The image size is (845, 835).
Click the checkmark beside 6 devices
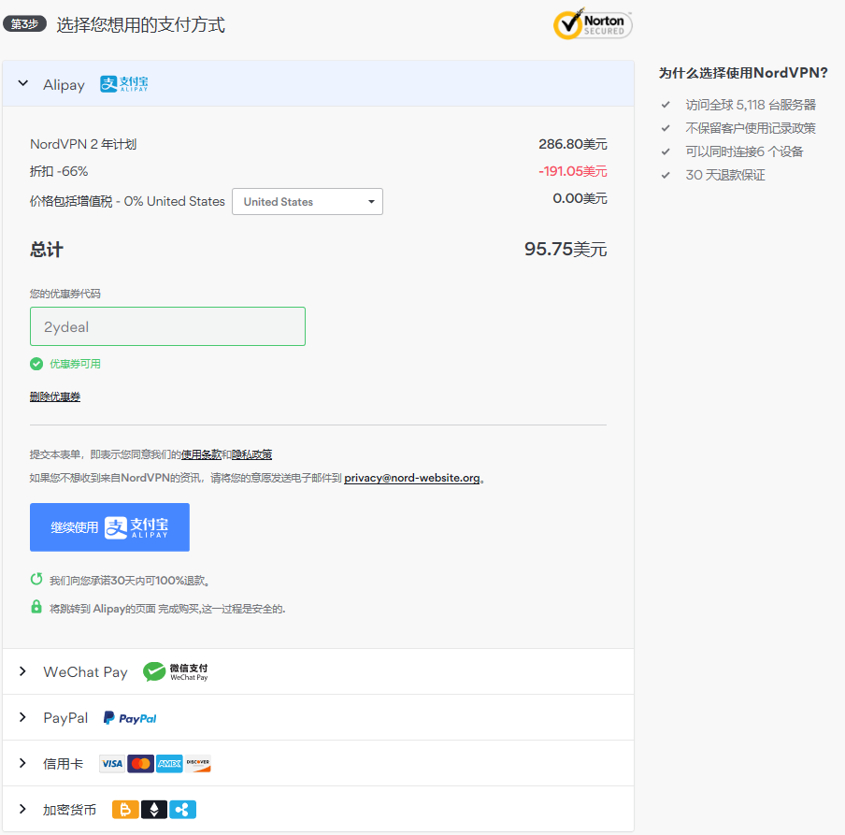tap(666, 151)
